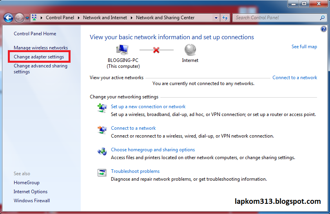Screen dimensions: 330x214
Task: Select the Control Panel breadcrumb
Action: (x=60, y=18)
